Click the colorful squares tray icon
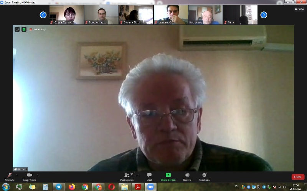307x191 pixels. 243,187
